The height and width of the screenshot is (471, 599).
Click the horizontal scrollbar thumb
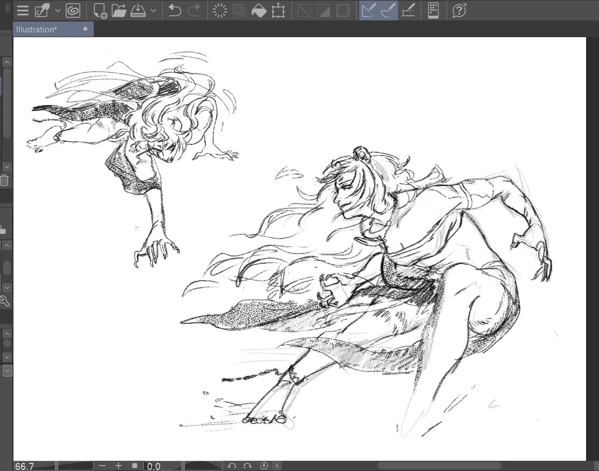pyautogui.click(x=440, y=466)
